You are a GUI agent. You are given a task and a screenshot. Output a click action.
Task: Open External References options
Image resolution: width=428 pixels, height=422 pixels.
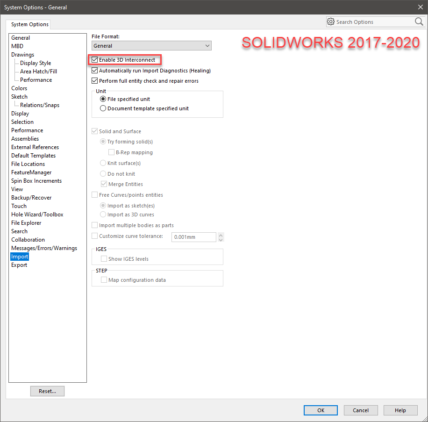point(35,147)
